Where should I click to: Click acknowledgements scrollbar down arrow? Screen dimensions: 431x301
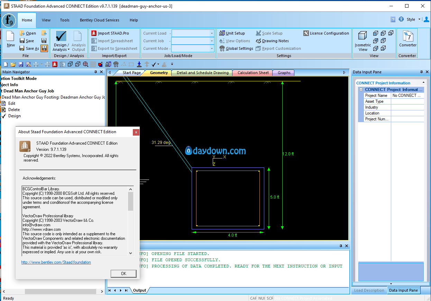point(130,253)
